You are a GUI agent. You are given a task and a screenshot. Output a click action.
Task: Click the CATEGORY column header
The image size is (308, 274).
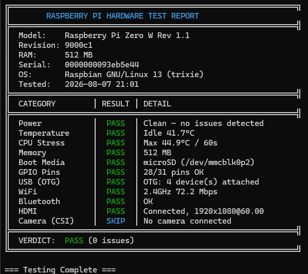(37, 104)
